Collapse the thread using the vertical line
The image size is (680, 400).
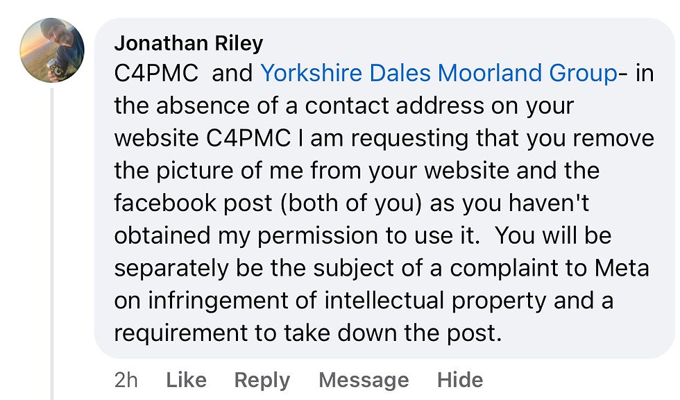pos(53,243)
